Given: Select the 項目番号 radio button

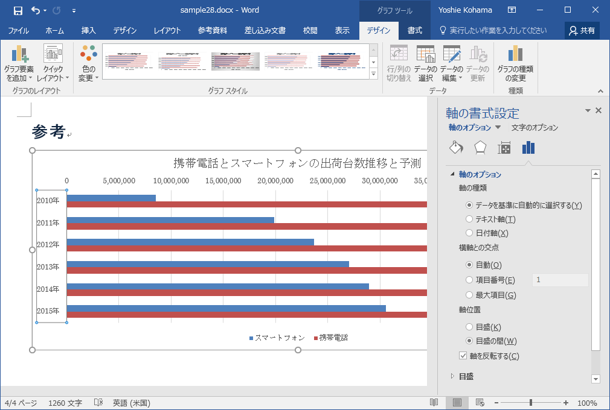Looking at the screenshot, I should point(469,280).
